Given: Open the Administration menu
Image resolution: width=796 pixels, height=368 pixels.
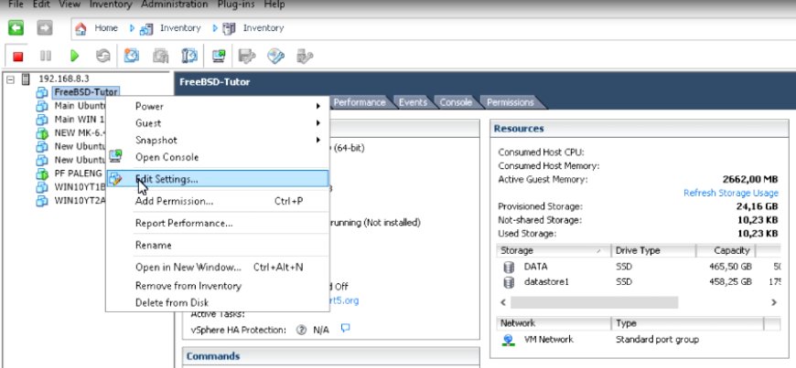Looking at the screenshot, I should [x=175, y=5].
